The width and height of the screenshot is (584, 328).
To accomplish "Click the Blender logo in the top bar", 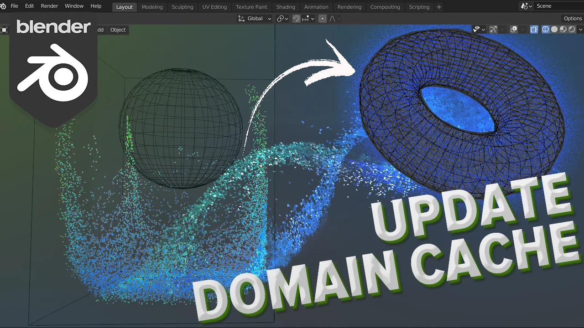I will tap(3, 6).
